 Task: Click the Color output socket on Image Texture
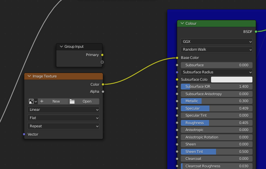[x=103, y=84]
